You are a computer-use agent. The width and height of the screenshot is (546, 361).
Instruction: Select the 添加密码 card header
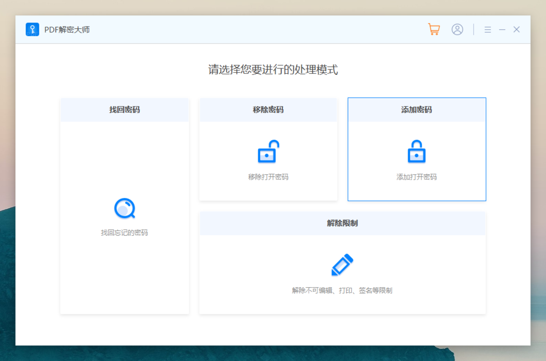[417, 110]
